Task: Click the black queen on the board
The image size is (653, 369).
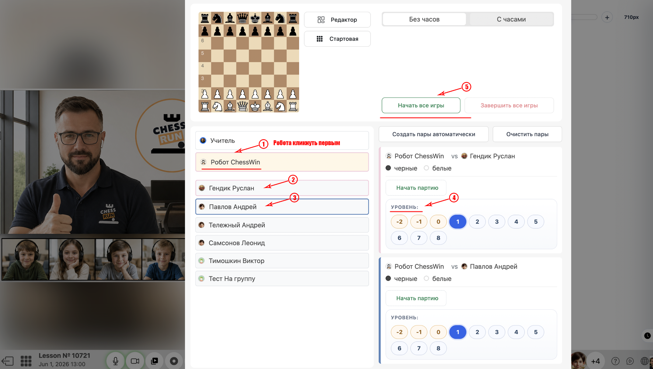Action: [243, 18]
